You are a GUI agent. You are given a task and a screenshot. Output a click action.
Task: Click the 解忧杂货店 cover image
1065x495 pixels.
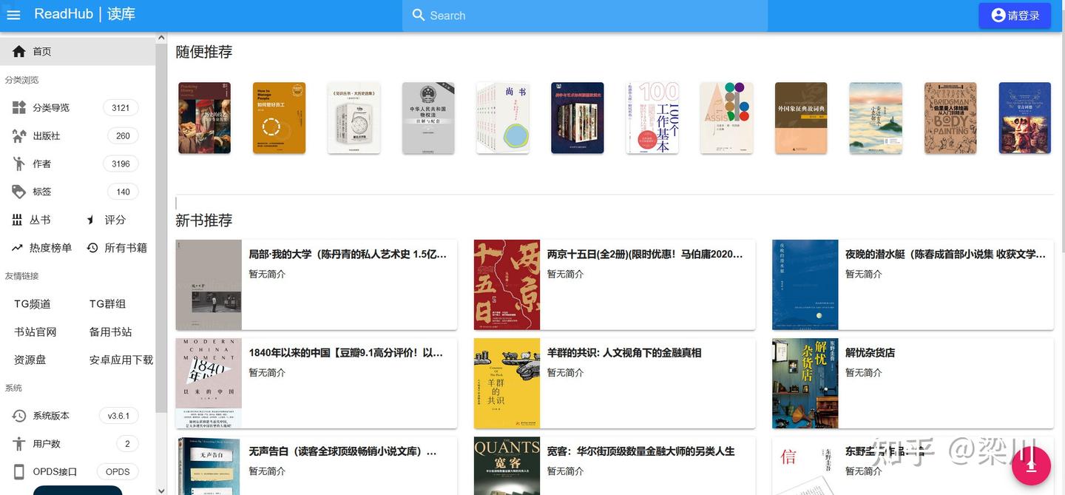805,383
